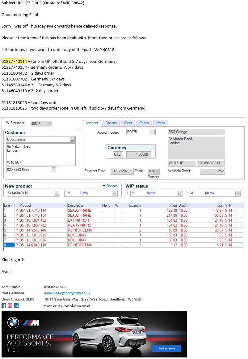Click the Find out more button
The height and width of the screenshot is (359, 248).
tap(166, 348)
